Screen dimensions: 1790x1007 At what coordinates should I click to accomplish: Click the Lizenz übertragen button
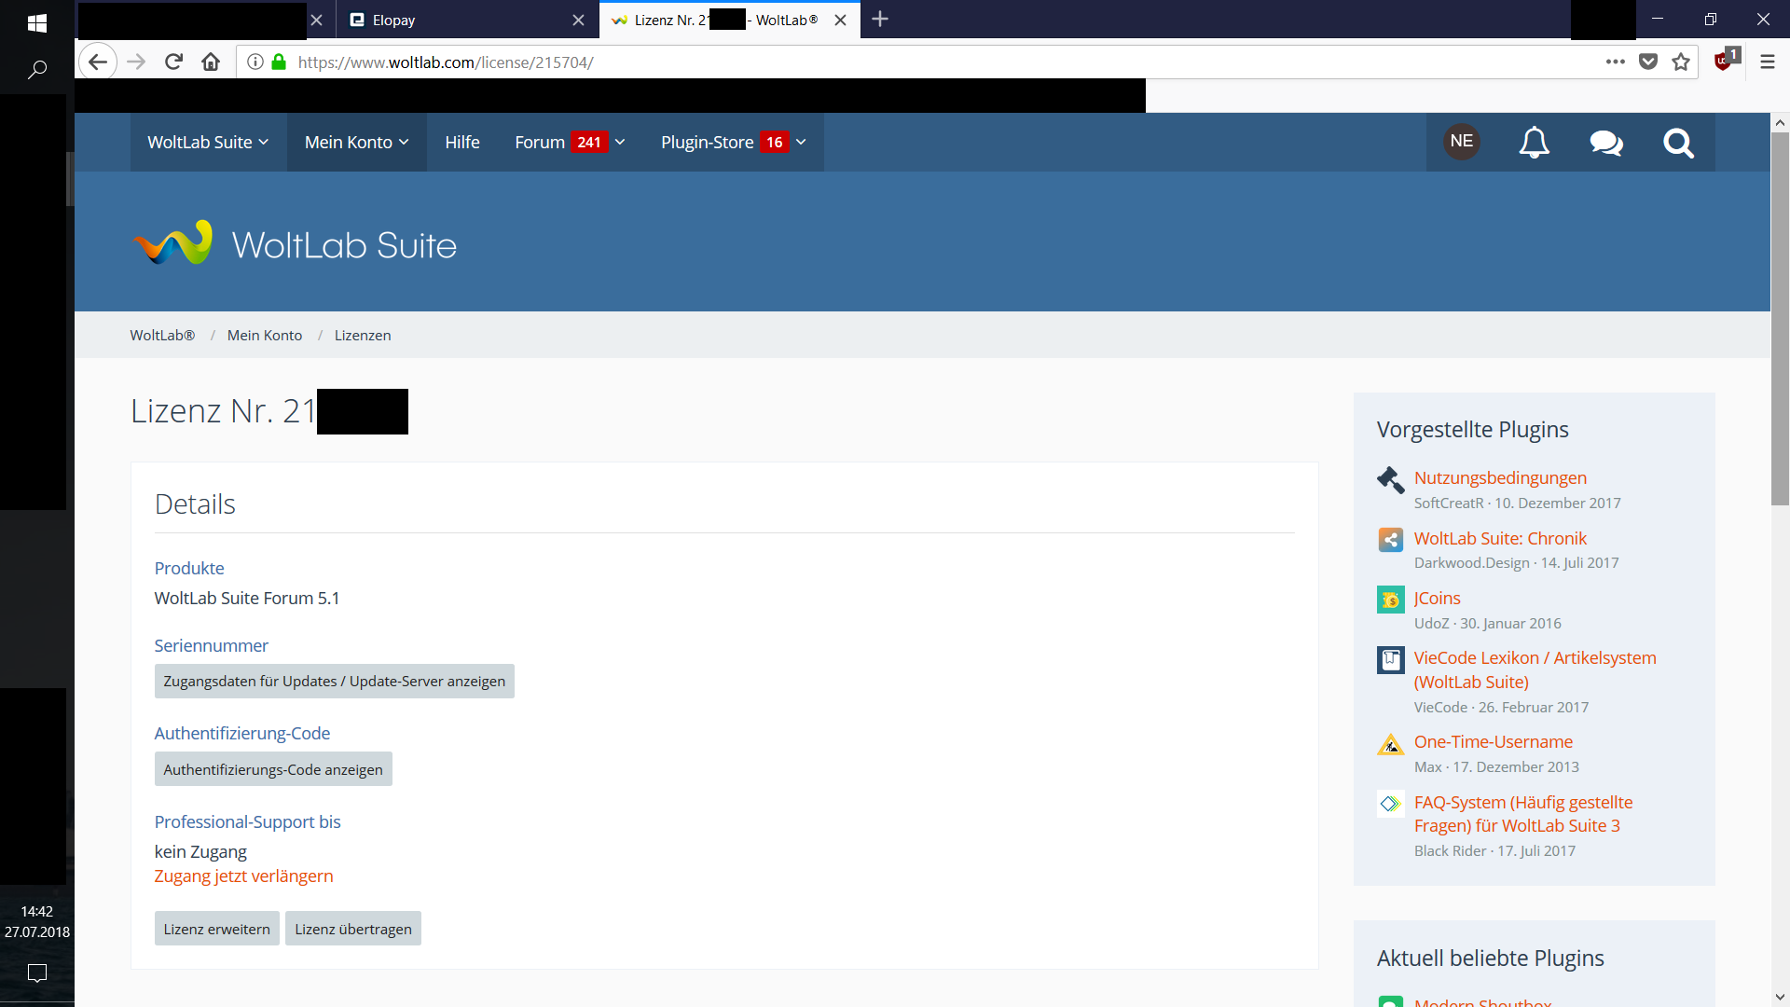pos(352,929)
